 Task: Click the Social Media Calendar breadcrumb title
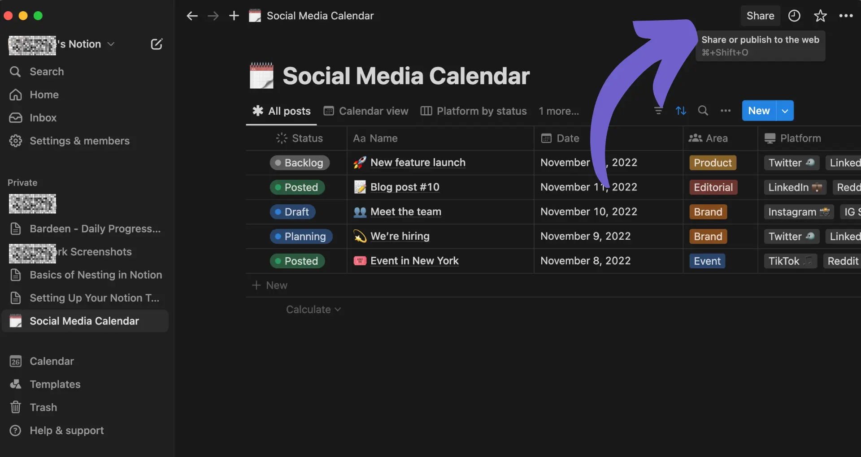point(320,16)
